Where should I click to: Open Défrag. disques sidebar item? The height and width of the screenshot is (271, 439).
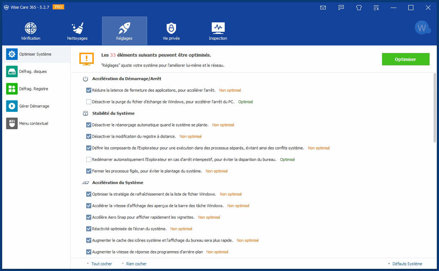36,71
